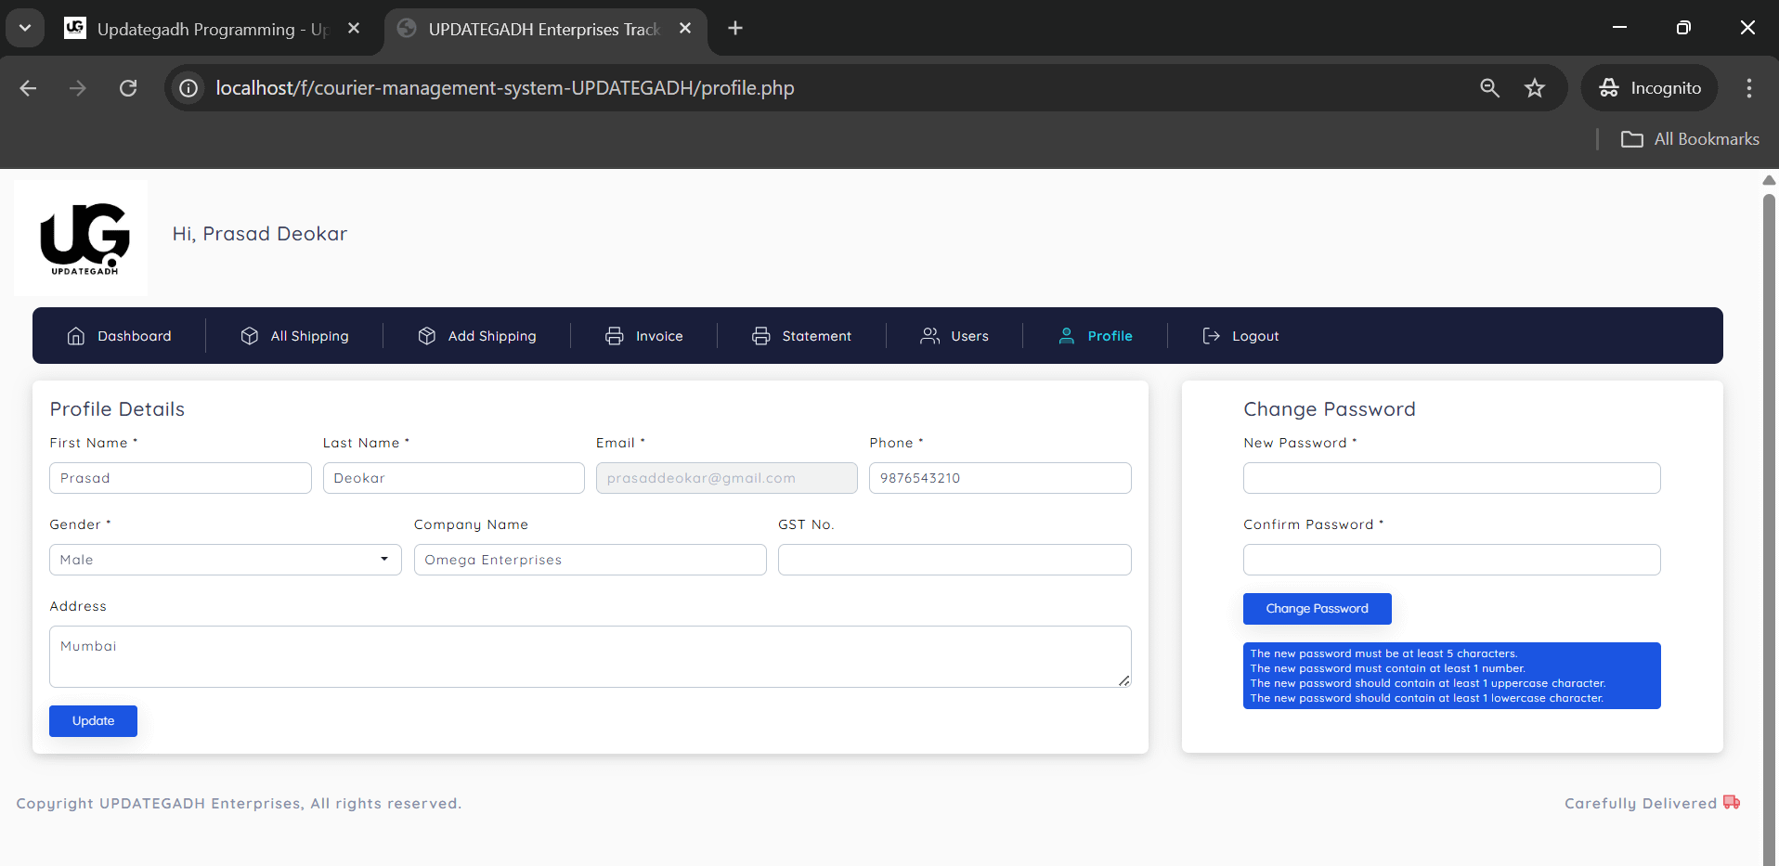
Task: Click the UPDATEGADH logo image
Action: (x=80, y=238)
